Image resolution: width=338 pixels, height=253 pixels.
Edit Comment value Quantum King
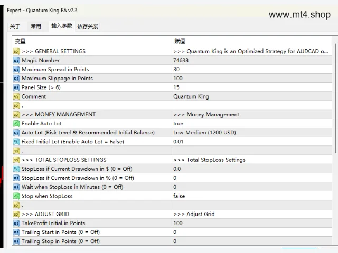(252, 96)
